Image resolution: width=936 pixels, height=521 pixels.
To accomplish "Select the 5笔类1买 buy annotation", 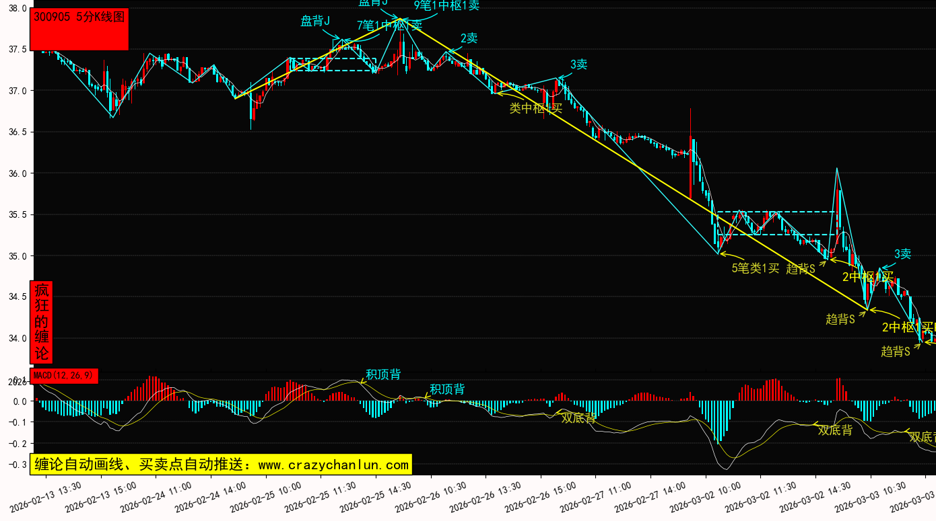I will pos(755,268).
